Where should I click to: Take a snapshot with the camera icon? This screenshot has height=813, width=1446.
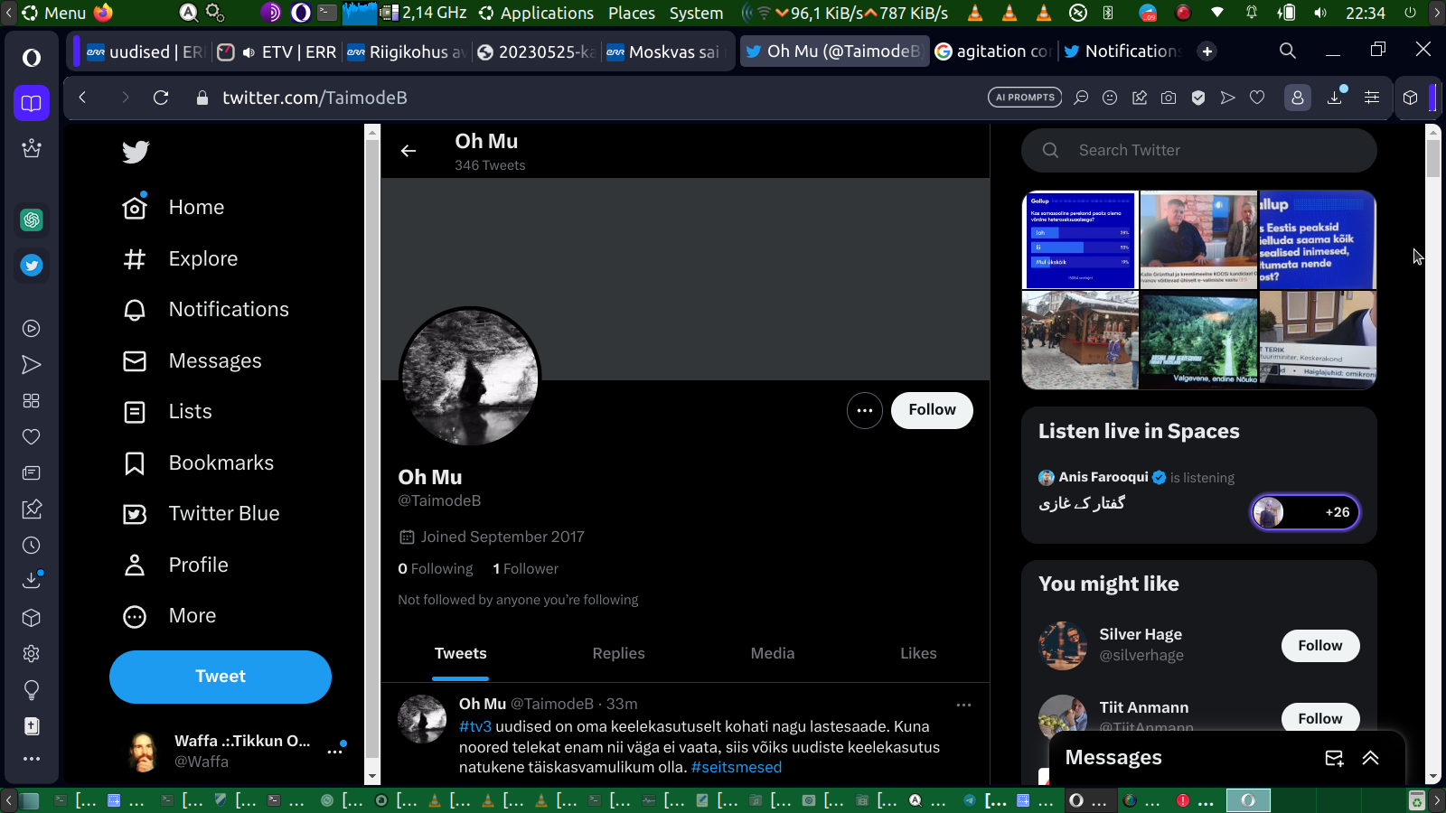pyautogui.click(x=1169, y=98)
